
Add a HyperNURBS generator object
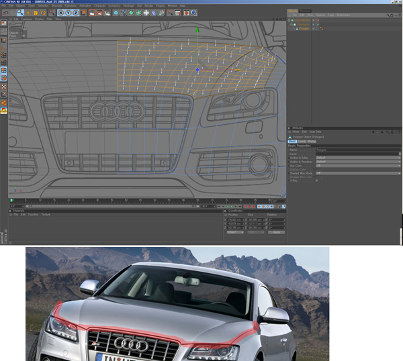[131, 13]
